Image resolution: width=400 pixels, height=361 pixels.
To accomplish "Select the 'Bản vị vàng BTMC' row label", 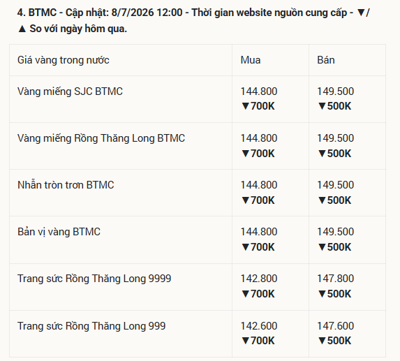I will pyautogui.click(x=59, y=232).
